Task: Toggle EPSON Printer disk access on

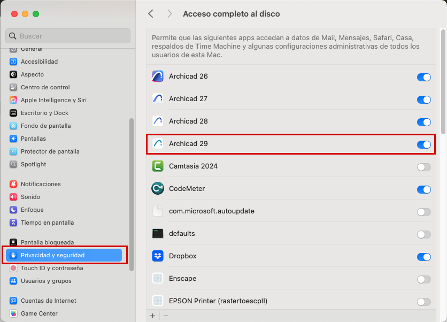Action: 423,301
